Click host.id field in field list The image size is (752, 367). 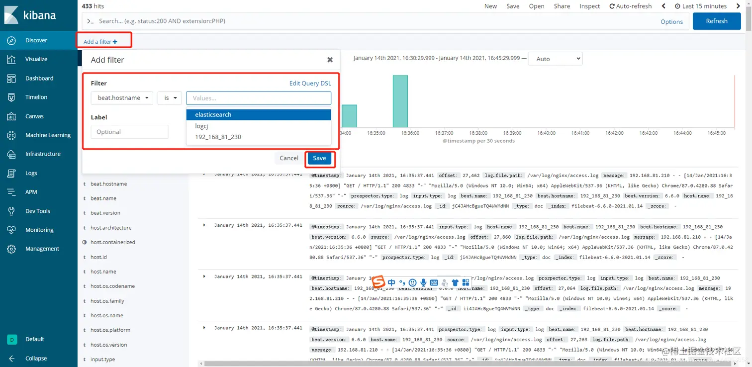[x=98, y=257]
